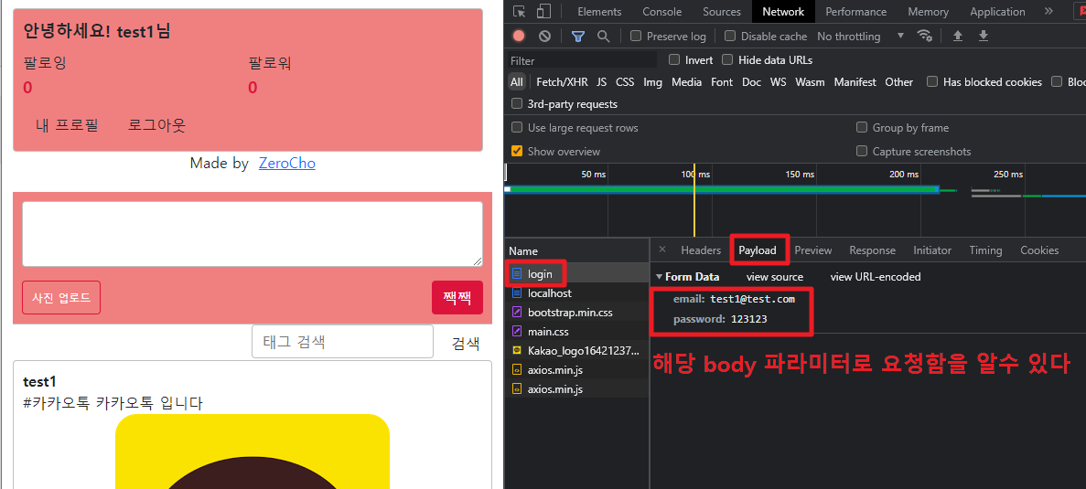This screenshot has width=1086, height=489.
Task: Uncheck Show overview checkbox
Action: click(x=517, y=151)
